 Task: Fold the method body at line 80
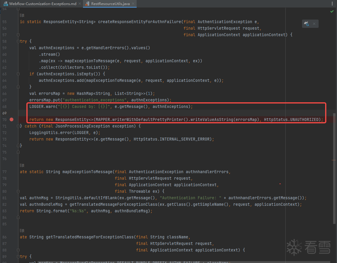pos(18,191)
